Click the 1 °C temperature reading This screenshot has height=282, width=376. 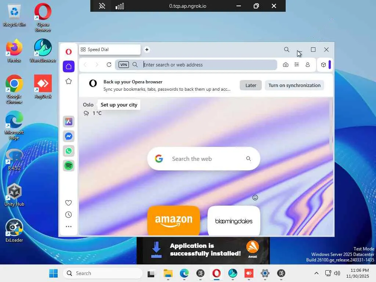tap(97, 113)
